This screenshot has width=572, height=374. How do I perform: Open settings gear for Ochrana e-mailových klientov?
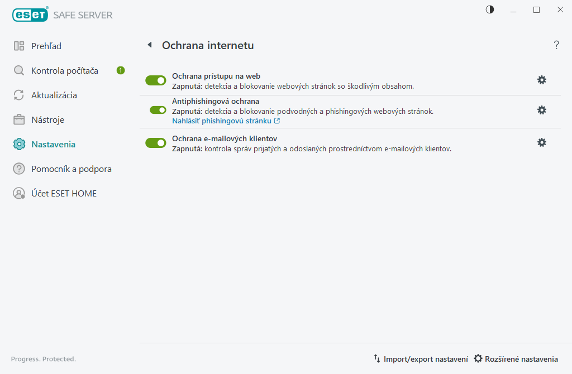541,142
